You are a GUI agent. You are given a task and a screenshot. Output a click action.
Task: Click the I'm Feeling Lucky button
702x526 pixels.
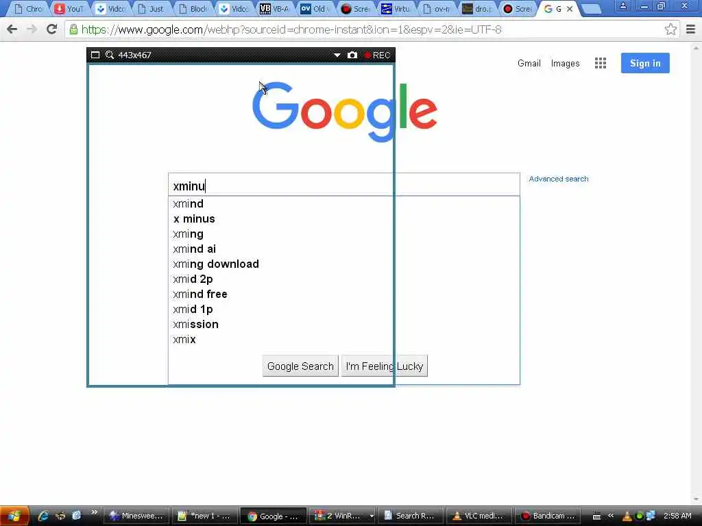[x=385, y=366]
